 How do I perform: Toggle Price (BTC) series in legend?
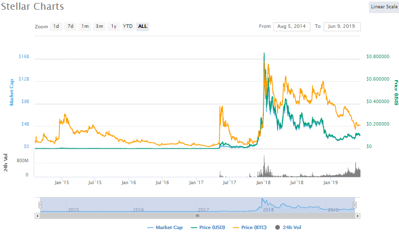250,228
